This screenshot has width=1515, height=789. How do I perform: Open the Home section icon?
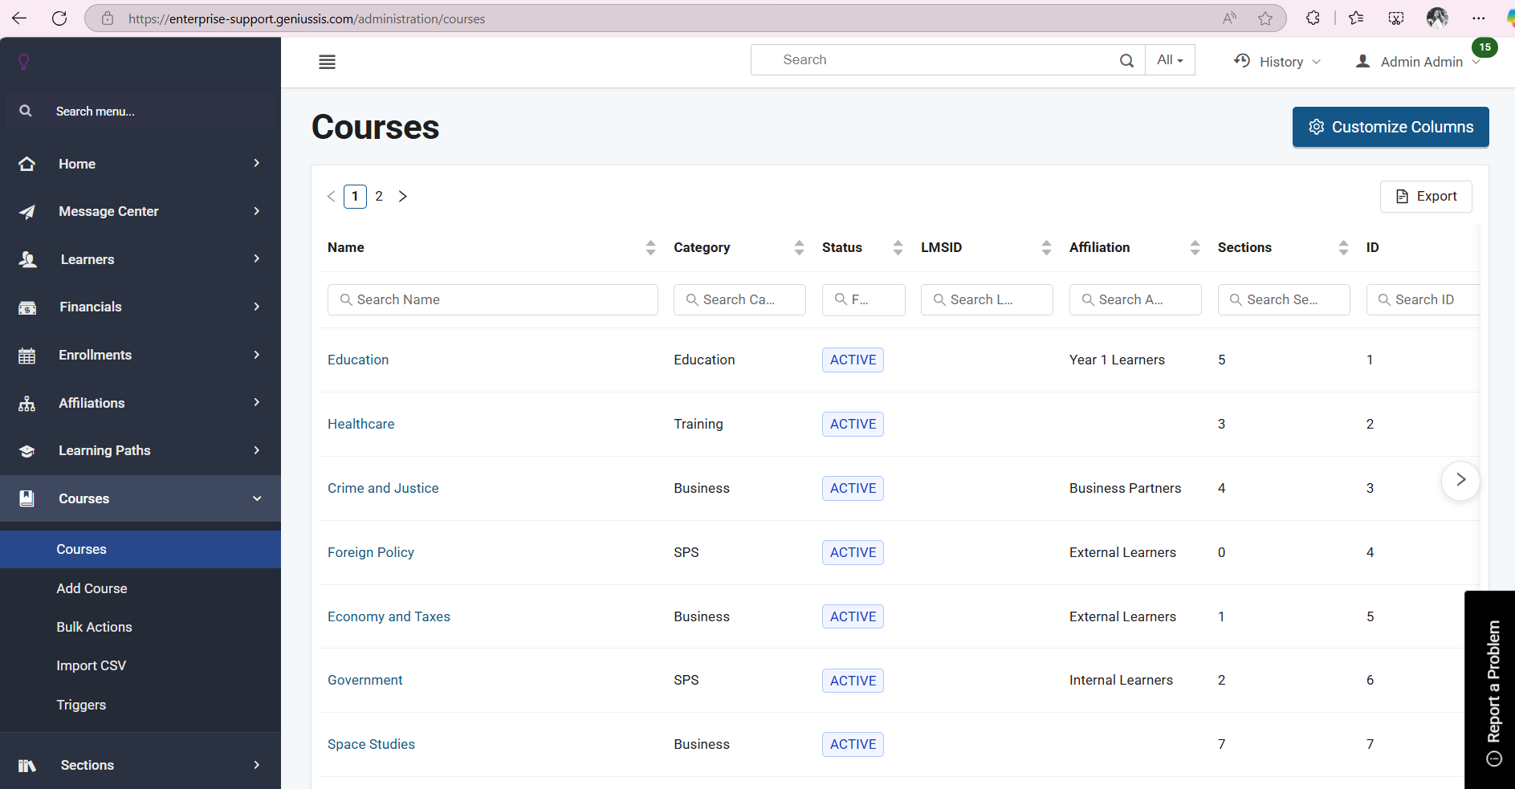(26, 163)
